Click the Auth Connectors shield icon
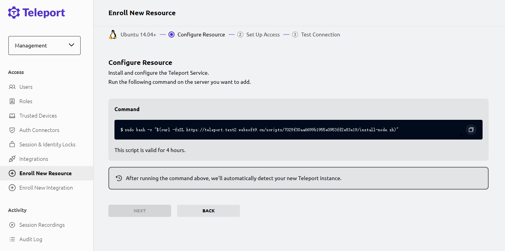Screen dimensions: 505x251 coord(12,130)
